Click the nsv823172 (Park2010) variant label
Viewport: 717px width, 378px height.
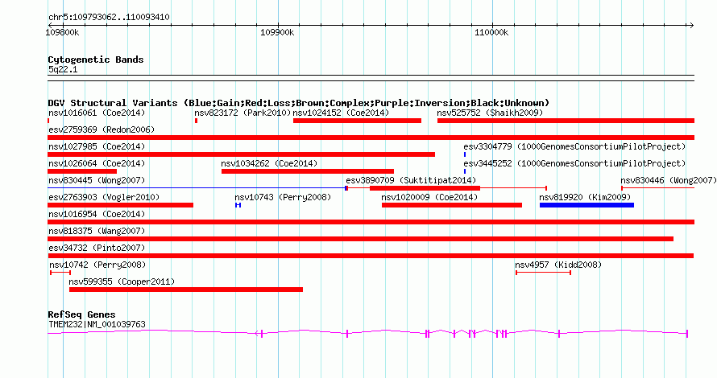tap(242, 113)
